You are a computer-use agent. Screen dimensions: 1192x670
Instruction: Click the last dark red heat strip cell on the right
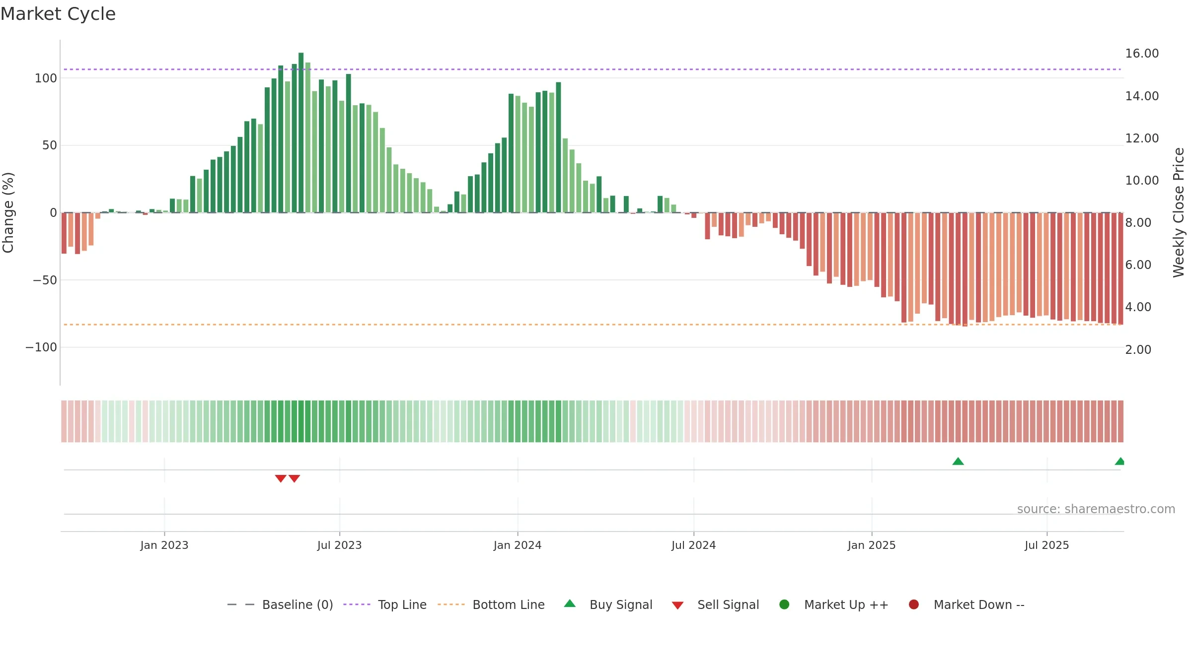click(1120, 421)
